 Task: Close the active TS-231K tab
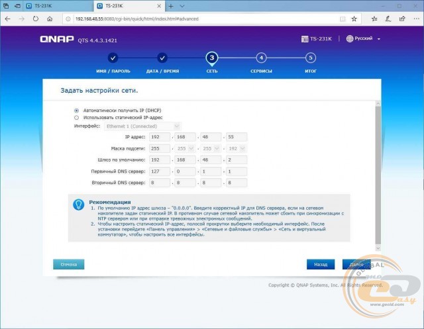pyautogui.click(x=159, y=6)
